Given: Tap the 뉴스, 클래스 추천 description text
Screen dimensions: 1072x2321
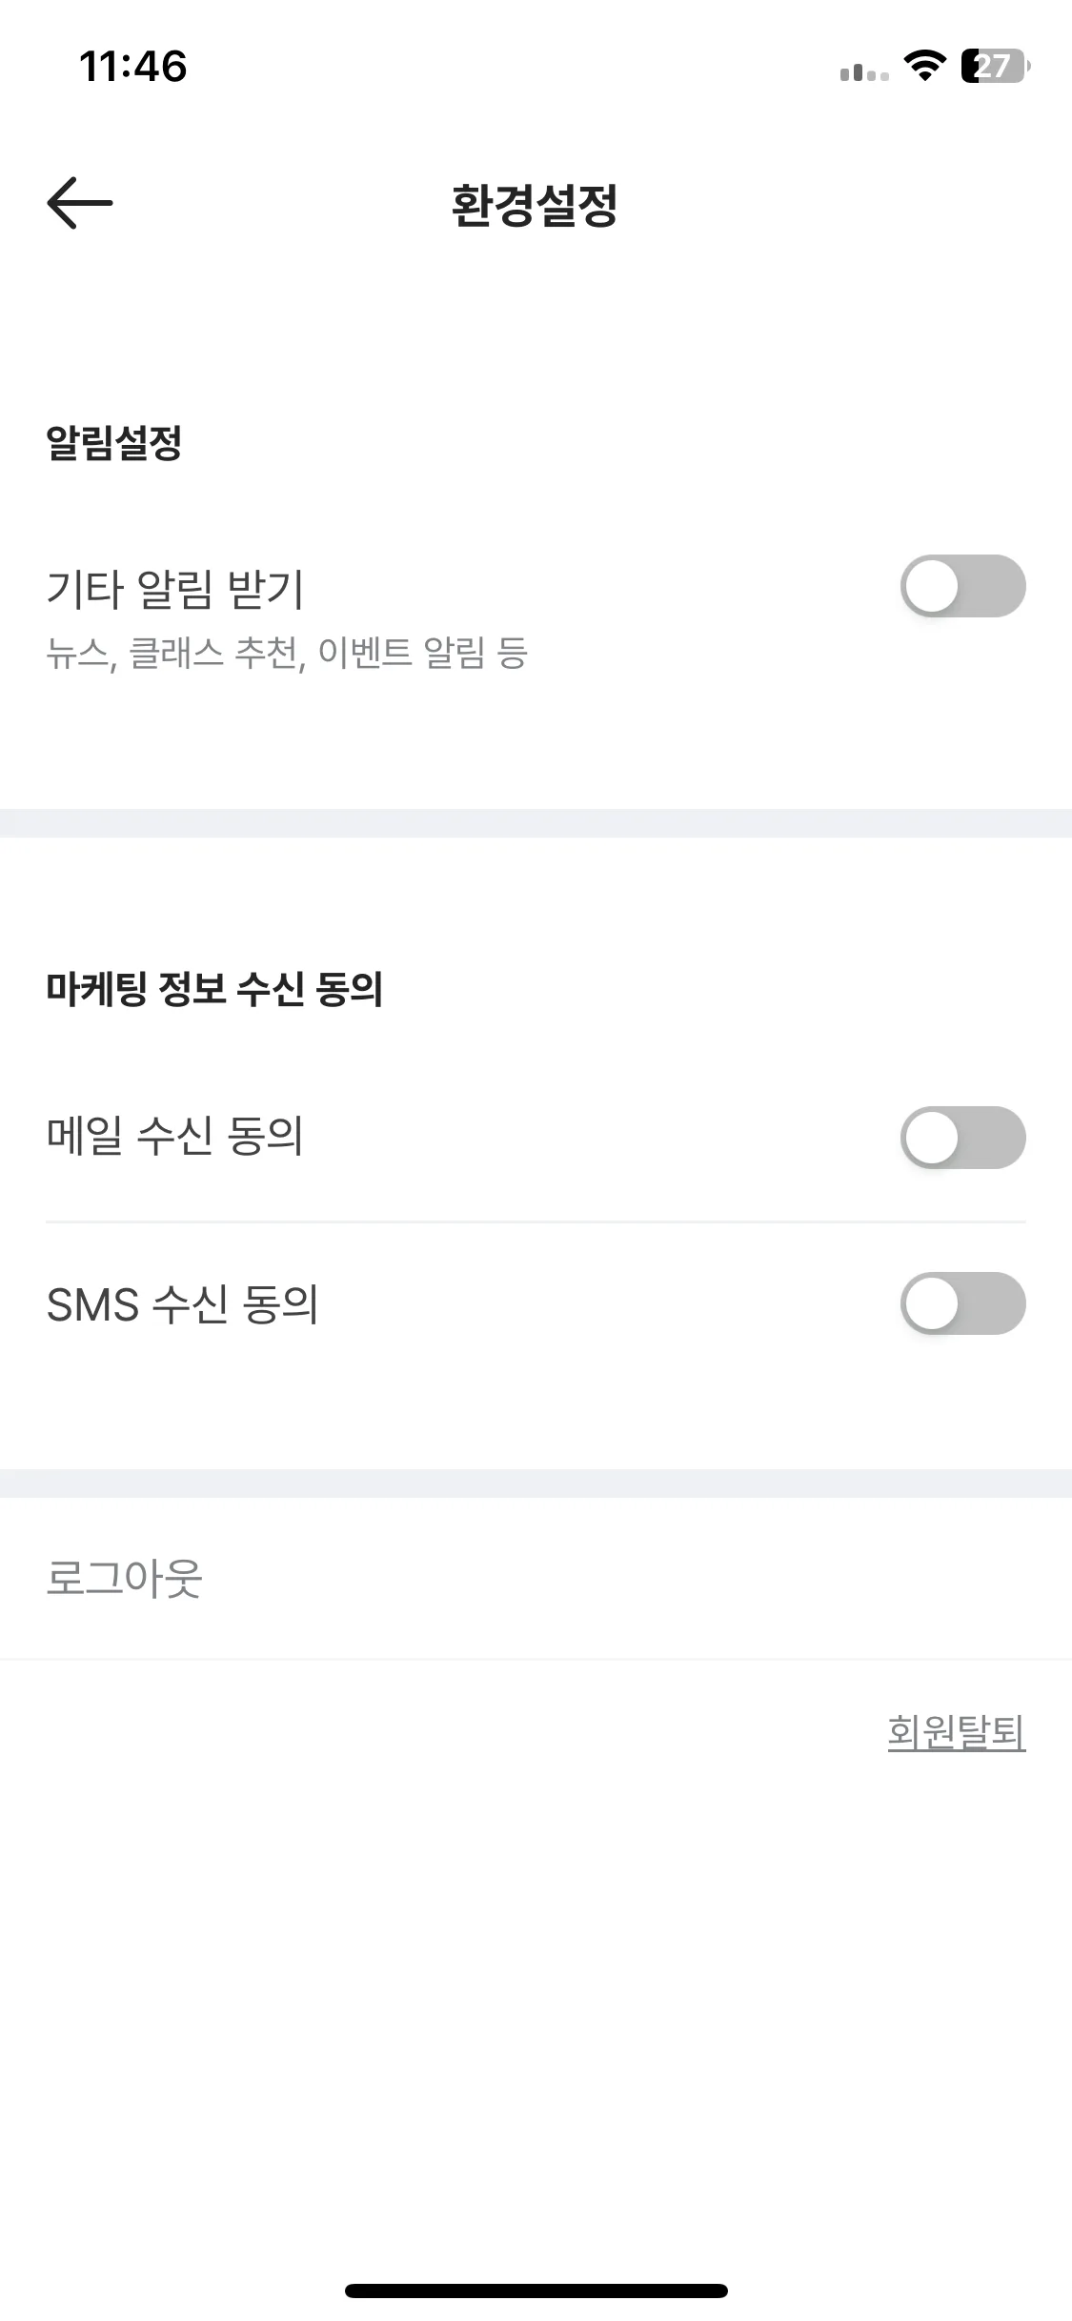Looking at the screenshot, I should (286, 653).
